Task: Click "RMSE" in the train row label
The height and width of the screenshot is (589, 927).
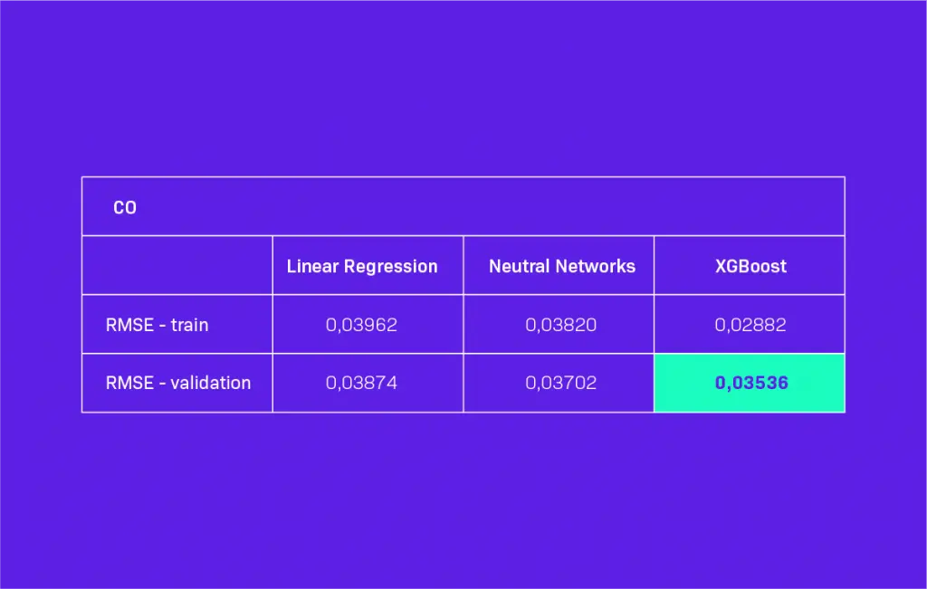Action: pyautogui.click(x=129, y=325)
